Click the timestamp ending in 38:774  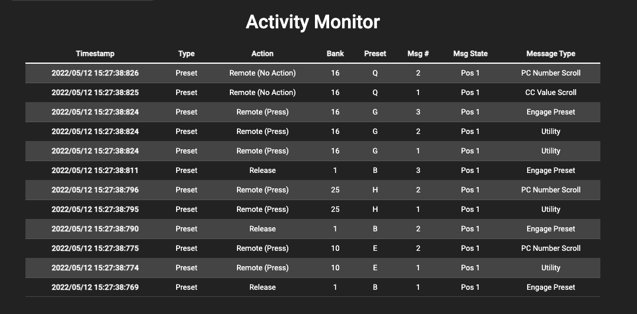[95, 268]
